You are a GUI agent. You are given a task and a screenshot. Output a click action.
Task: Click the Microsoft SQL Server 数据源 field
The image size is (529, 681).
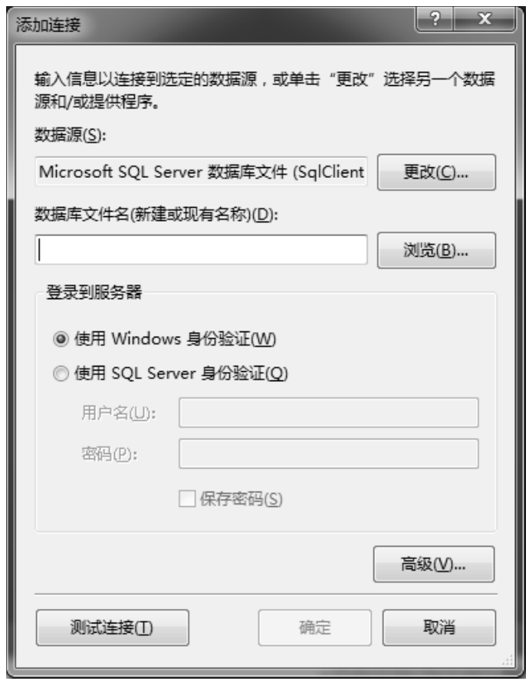coord(201,172)
